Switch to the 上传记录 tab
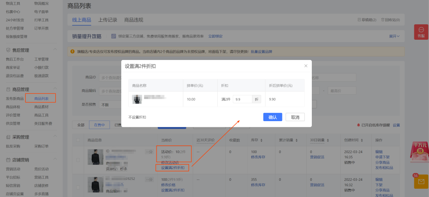 108,20
